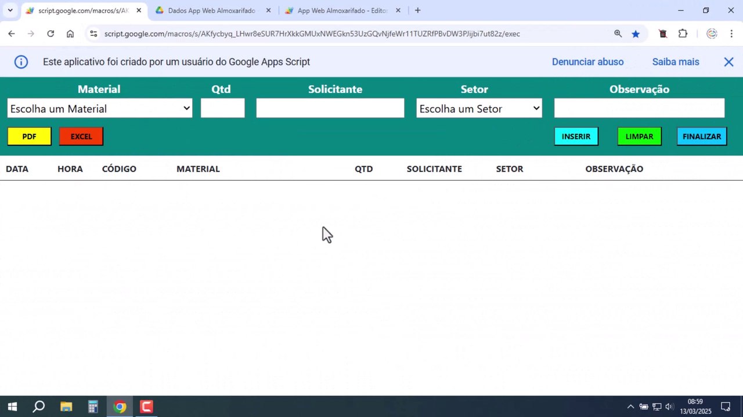
Task: Click the browser address bar URL
Action: [x=312, y=34]
